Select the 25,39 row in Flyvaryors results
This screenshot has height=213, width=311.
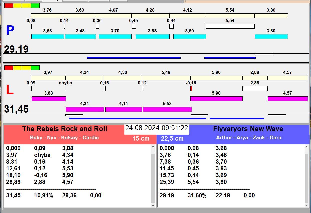pos(193,182)
